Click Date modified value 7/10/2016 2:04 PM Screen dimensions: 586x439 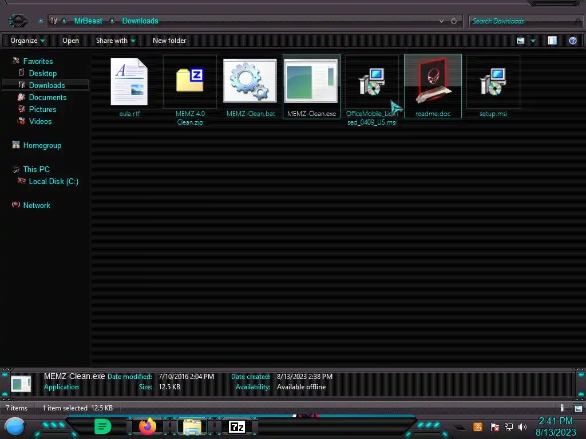pyautogui.click(x=186, y=377)
